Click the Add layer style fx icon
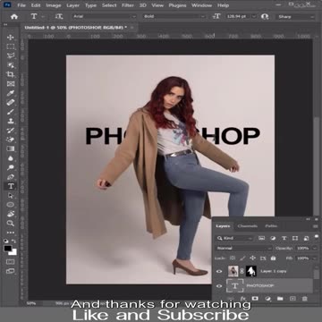Screen dimensions: 322x322 [x=242, y=298]
